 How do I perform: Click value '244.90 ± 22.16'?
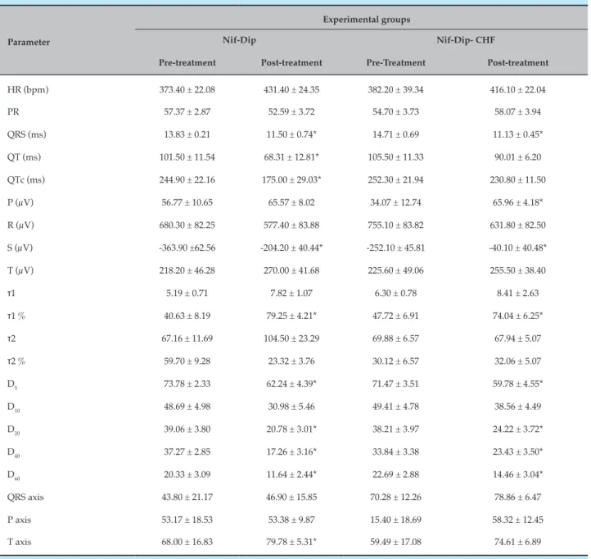pyautogui.click(x=187, y=180)
